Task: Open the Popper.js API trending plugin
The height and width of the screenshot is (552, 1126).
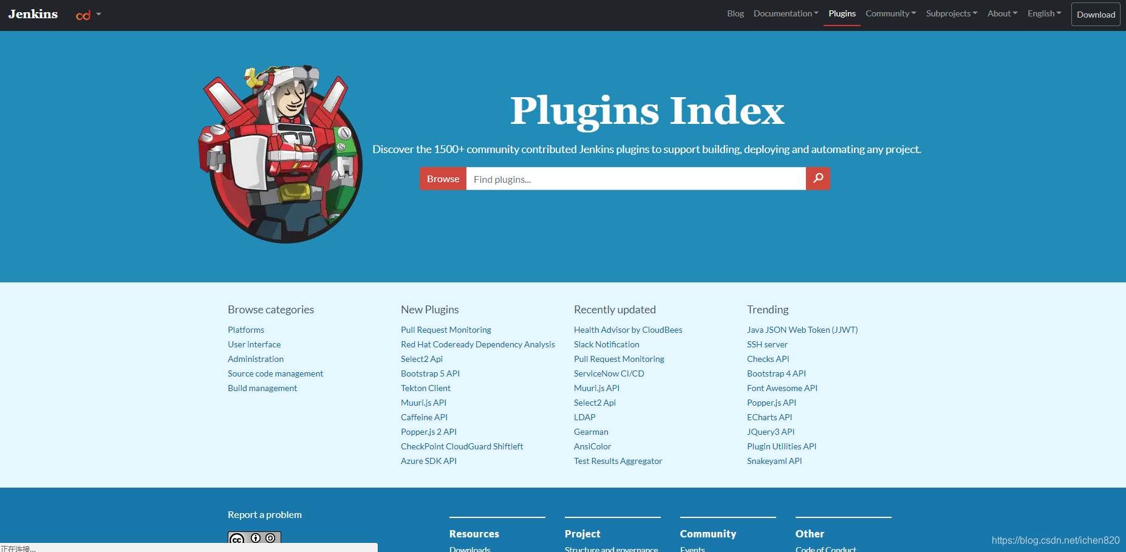Action: tap(771, 403)
